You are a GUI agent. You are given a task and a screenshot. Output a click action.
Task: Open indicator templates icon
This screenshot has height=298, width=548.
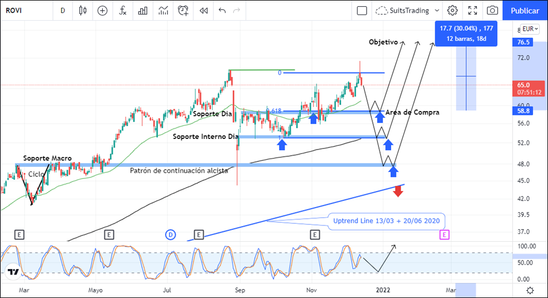tap(163, 11)
